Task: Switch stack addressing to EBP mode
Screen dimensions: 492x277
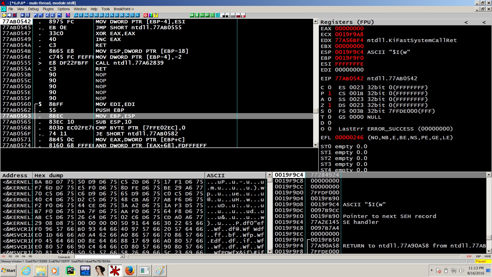Action: [478, 256]
